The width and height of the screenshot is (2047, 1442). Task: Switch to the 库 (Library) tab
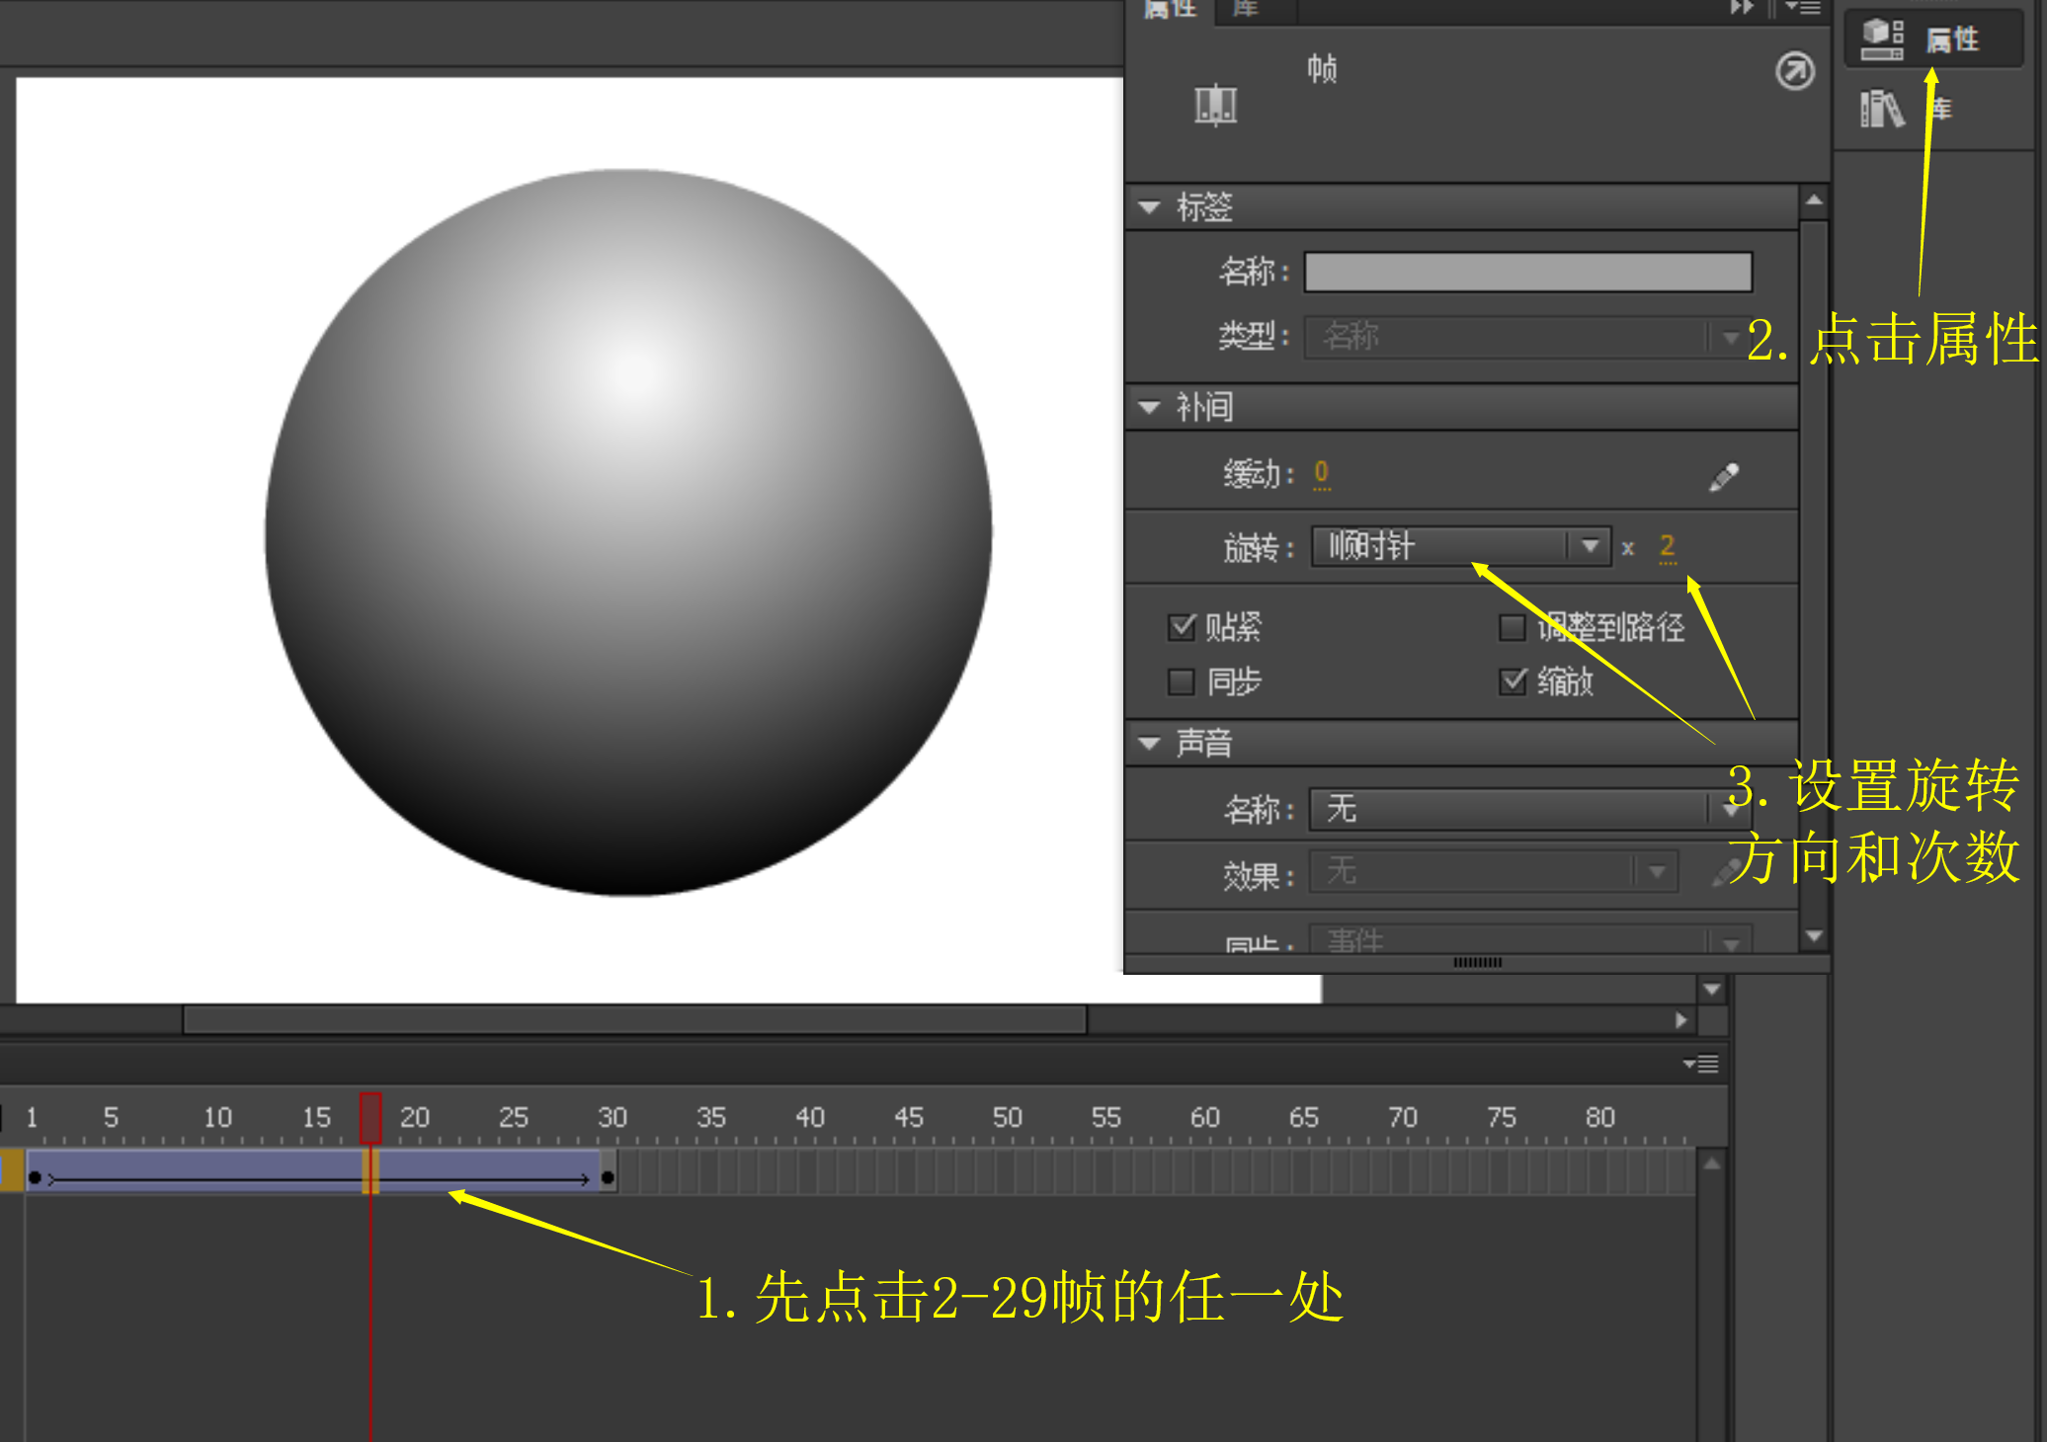1246,9
